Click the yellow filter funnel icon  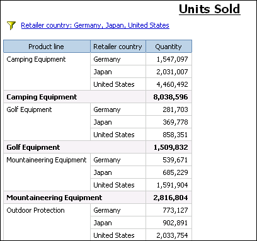pos(11,26)
